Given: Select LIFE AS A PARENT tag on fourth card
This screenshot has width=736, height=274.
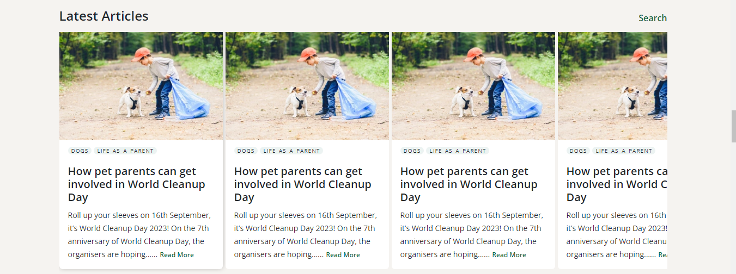Looking at the screenshot, I should point(624,151).
